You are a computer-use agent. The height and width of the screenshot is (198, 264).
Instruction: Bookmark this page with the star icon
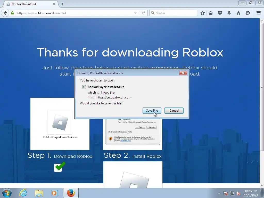[x=203, y=13]
